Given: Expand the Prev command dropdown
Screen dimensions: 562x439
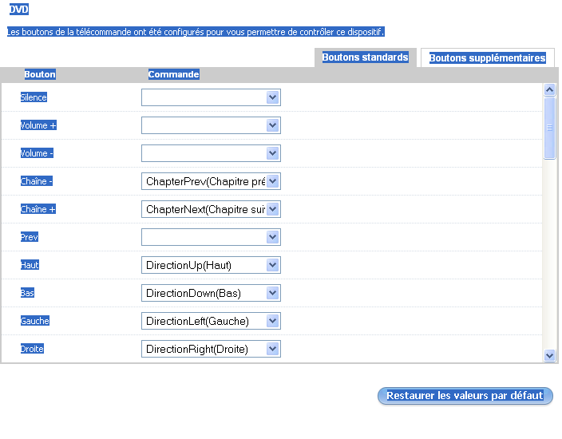Looking at the screenshot, I should coord(211,237).
